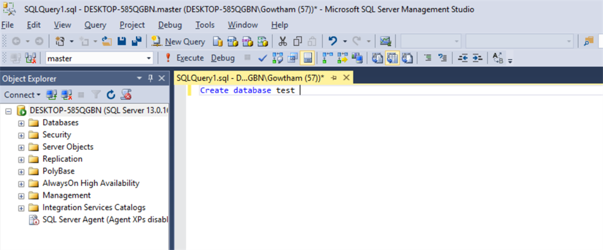
Task: Toggle Include Actual Execution Plan
Action: coord(327,58)
